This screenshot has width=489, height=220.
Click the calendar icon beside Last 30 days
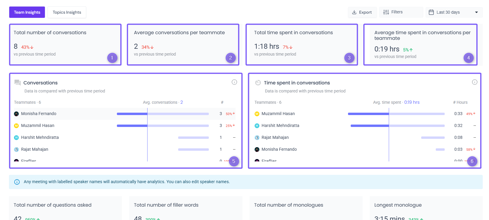pos(431,12)
